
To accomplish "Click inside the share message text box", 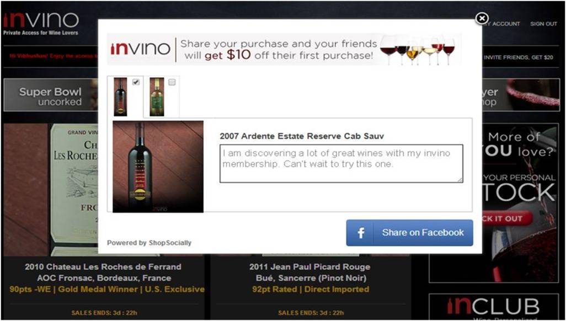I will tap(341, 164).
